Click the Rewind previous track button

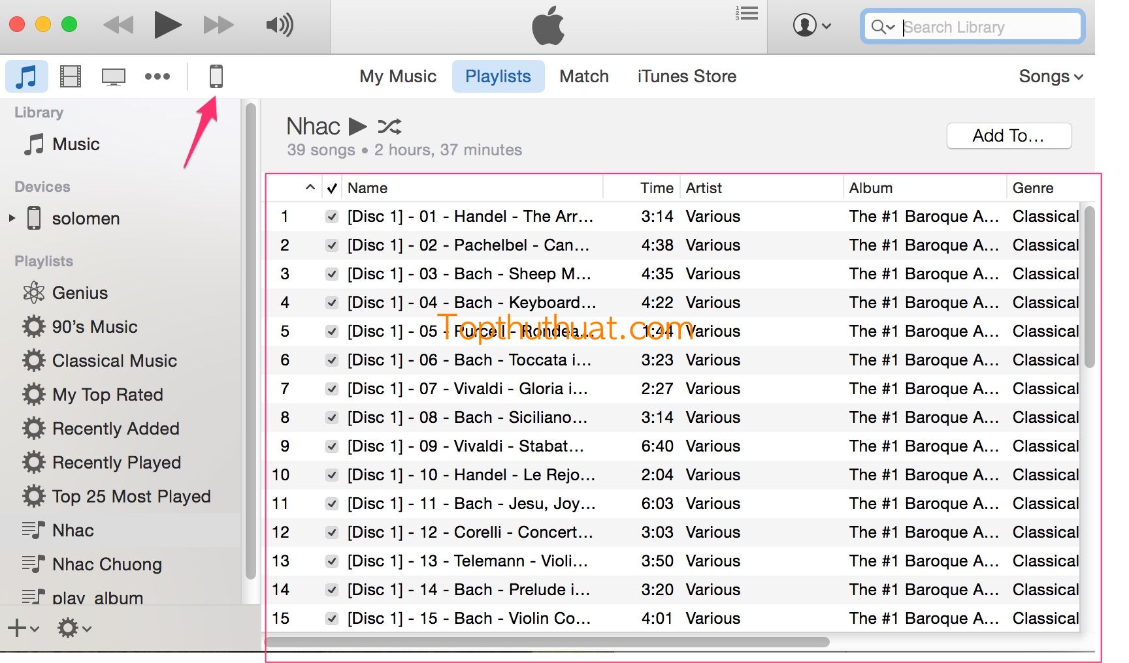tap(118, 25)
